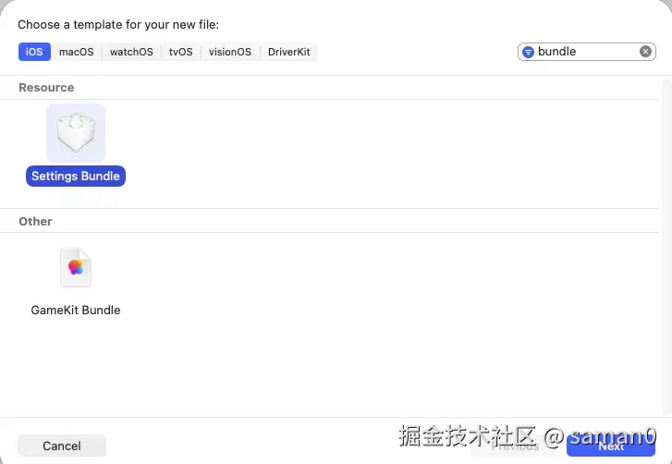Switch to the visionOS platform tab
The width and height of the screenshot is (672, 464).
point(230,52)
